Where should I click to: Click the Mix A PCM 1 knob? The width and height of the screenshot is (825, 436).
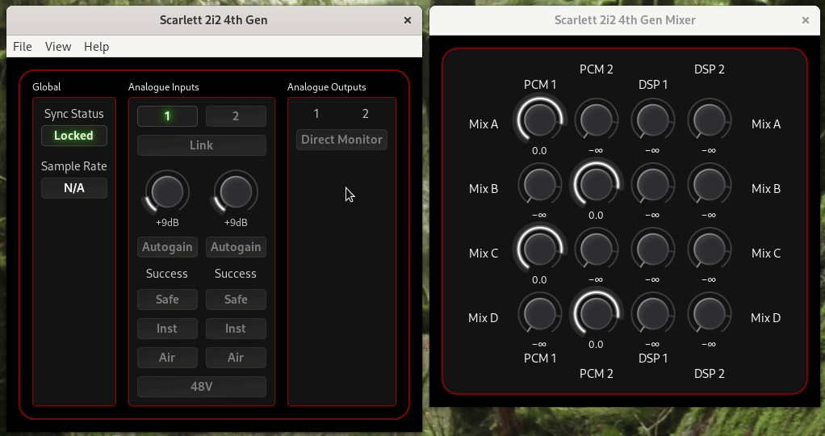tap(539, 120)
